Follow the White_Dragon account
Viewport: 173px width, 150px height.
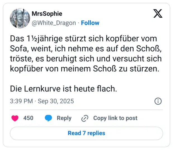click(x=90, y=23)
